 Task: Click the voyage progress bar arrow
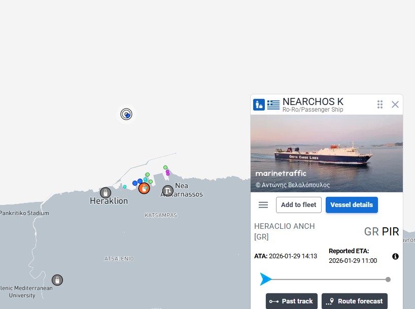coord(266,279)
